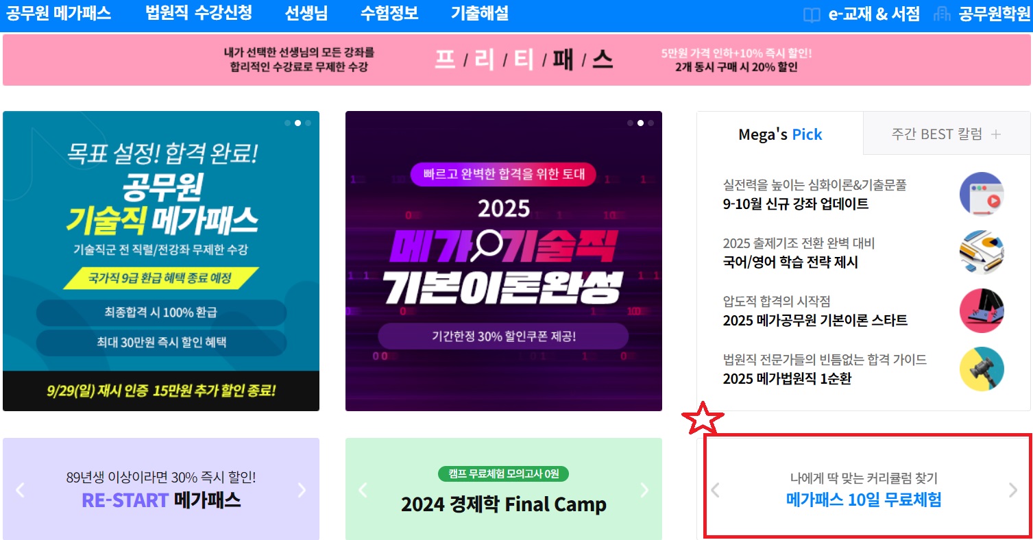The height and width of the screenshot is (540, 1033).
Task: Open the e-교재 & 서점 book icon
Action: tap(812, 15)
